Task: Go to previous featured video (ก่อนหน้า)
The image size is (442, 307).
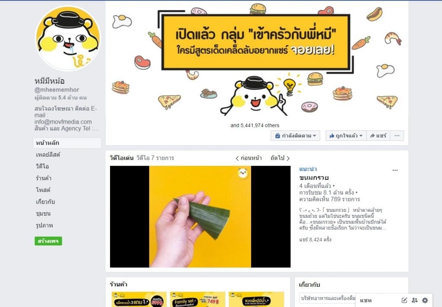Action: (x=249, y=158)
